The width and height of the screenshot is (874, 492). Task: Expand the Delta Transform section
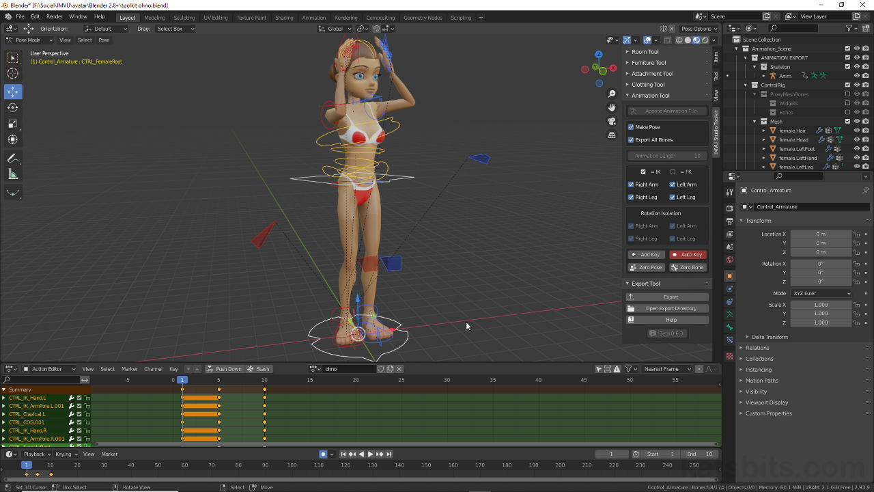tap(770, 337)
